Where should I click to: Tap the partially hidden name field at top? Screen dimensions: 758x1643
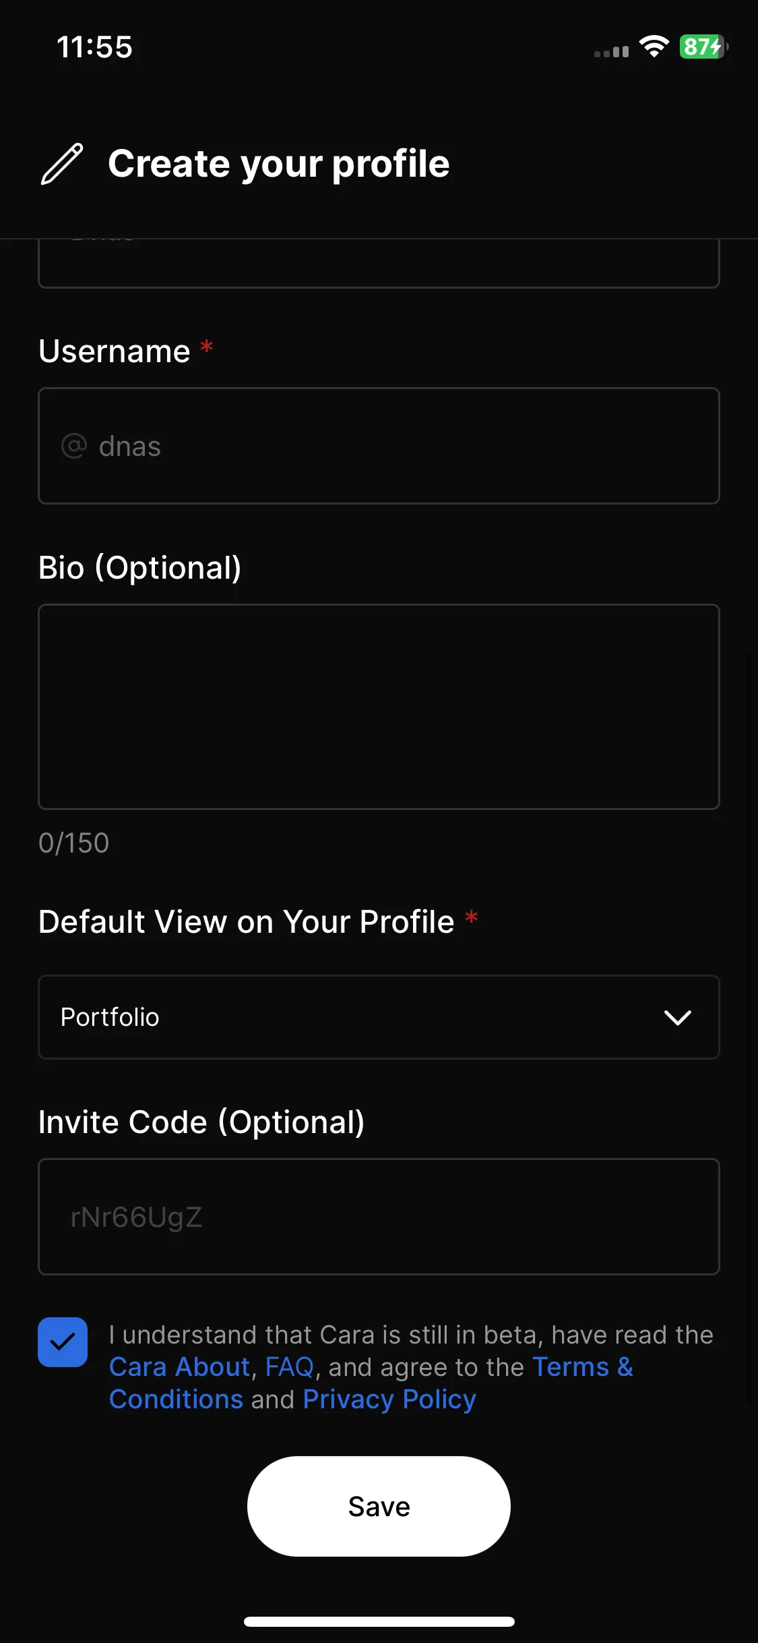pyautogui.click(x=379, y=263)
